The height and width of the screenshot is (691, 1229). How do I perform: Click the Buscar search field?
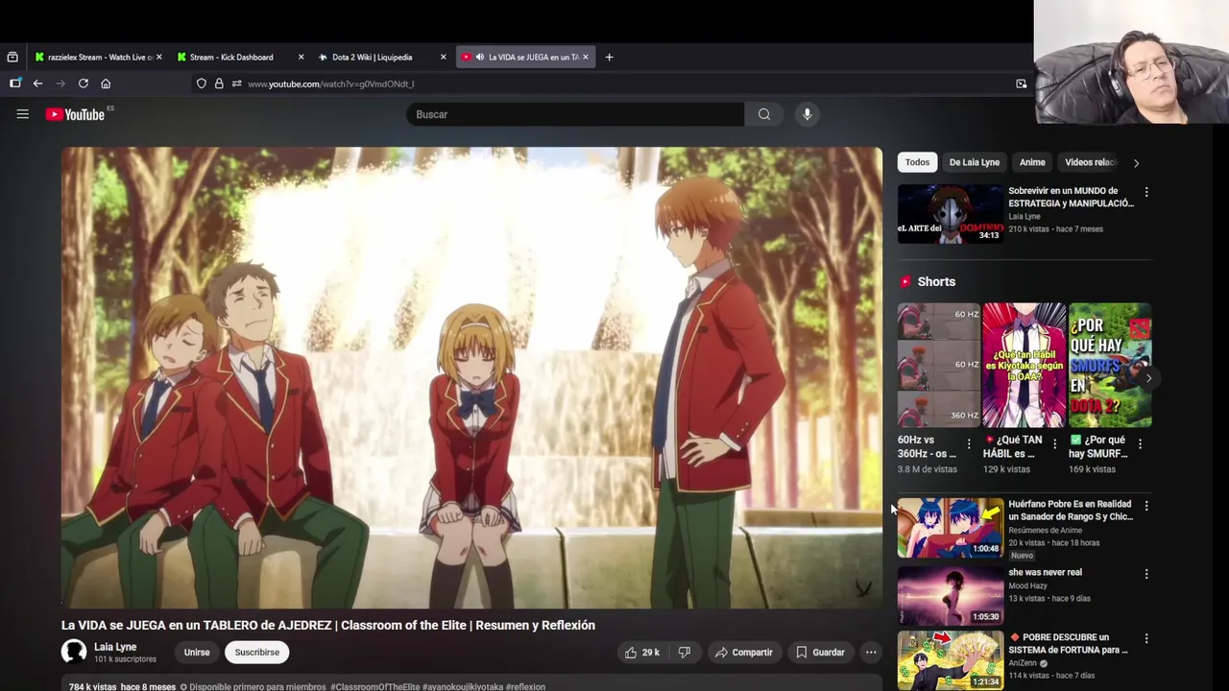point(574,114)
